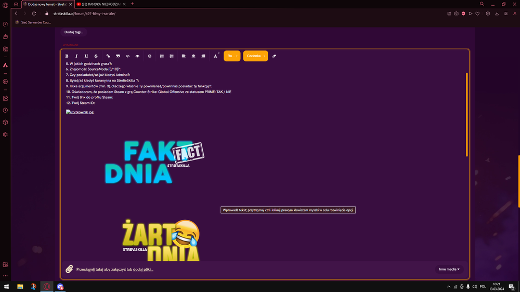The width and height of the screenshot is (520, 292).
Task: Open the Opera main menu logo
Action: pyautogui.click(x=5, y=5)
